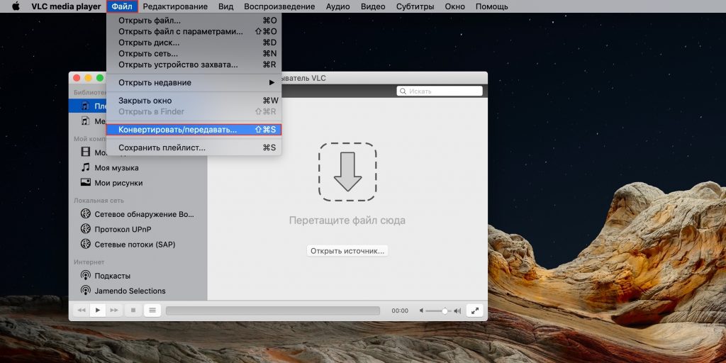Choose Сохранить плейлист... menu entry
Image resolution: width=726 pixels, height=363 pixels.
click(194, 147)
